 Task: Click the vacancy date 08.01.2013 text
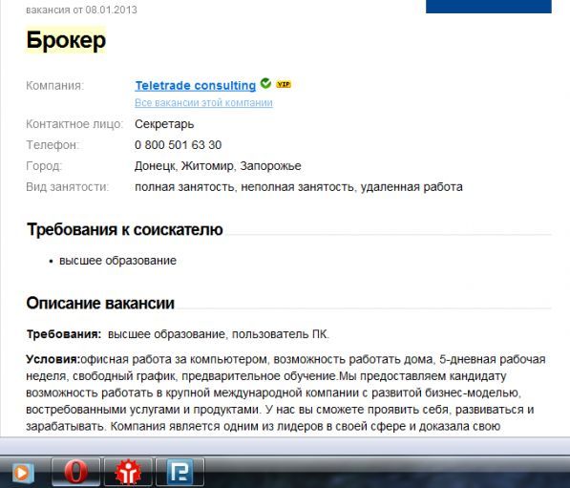112,10
